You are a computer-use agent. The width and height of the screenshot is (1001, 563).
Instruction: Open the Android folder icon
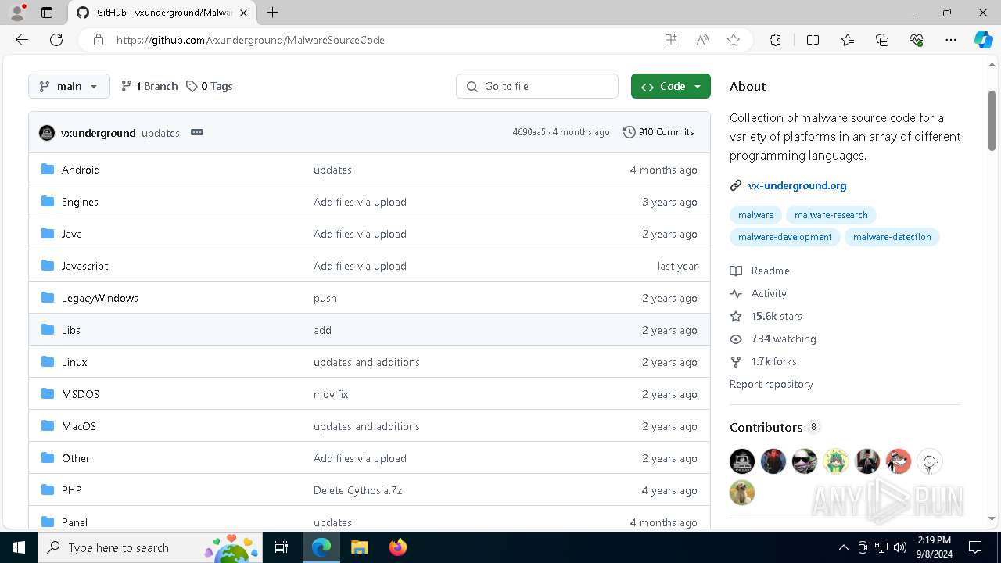[x=48, y=169]
